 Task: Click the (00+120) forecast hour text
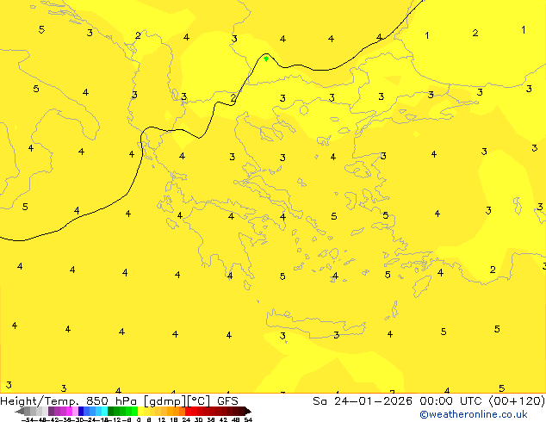click(x=517, y=401)
